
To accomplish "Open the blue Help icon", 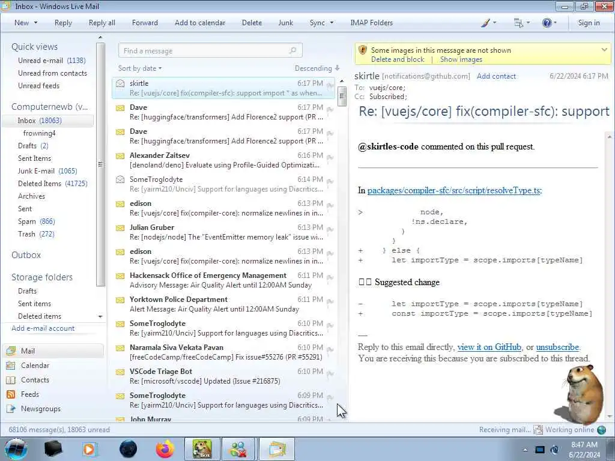I will 547,23.
